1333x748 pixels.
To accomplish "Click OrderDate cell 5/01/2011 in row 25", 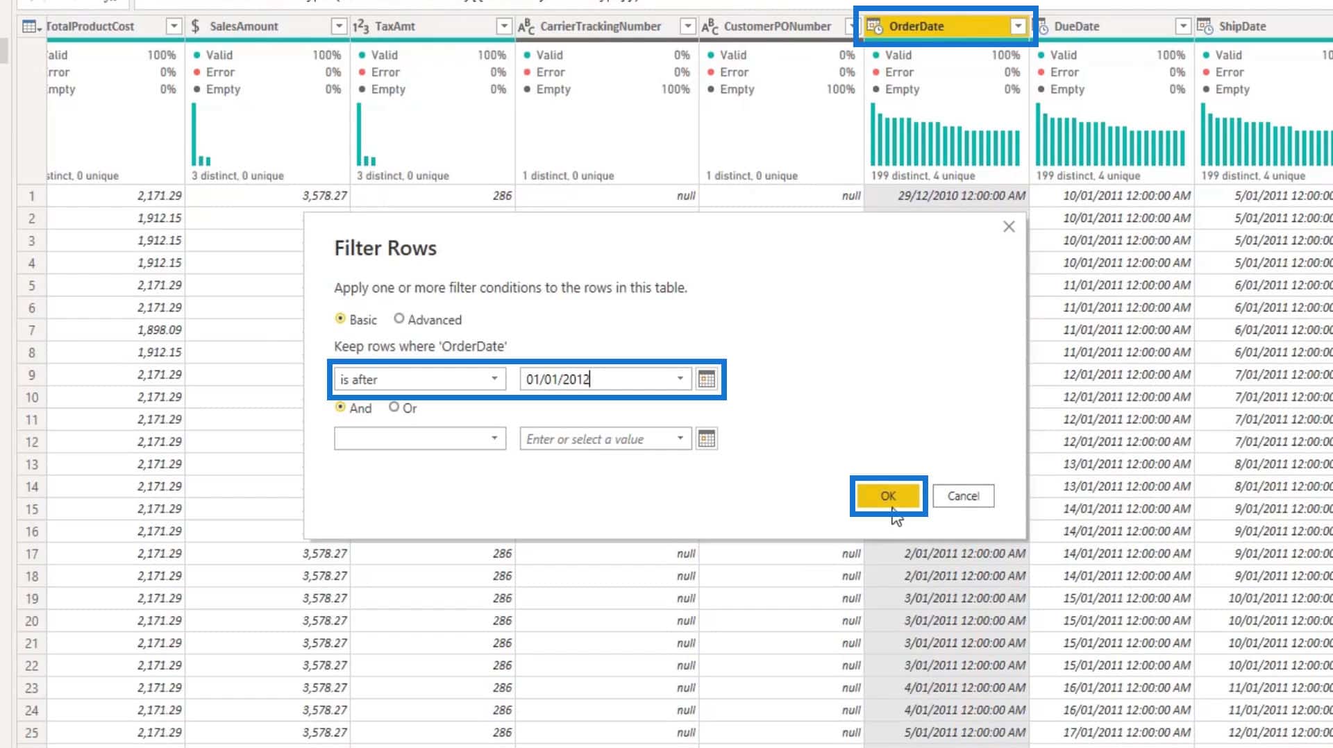I will click(946, 733).
